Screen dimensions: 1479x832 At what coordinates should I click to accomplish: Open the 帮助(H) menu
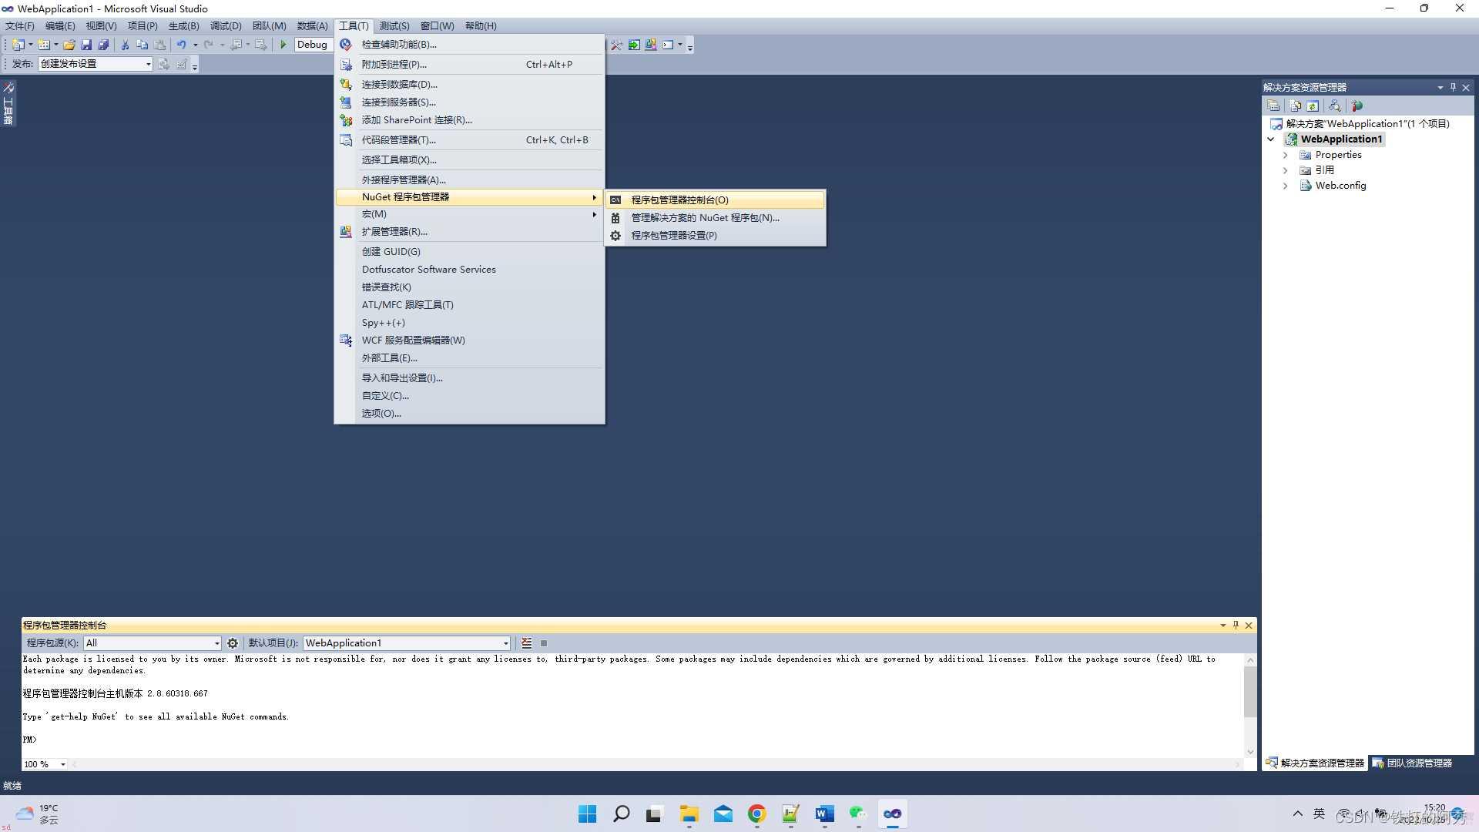point(481,26)
